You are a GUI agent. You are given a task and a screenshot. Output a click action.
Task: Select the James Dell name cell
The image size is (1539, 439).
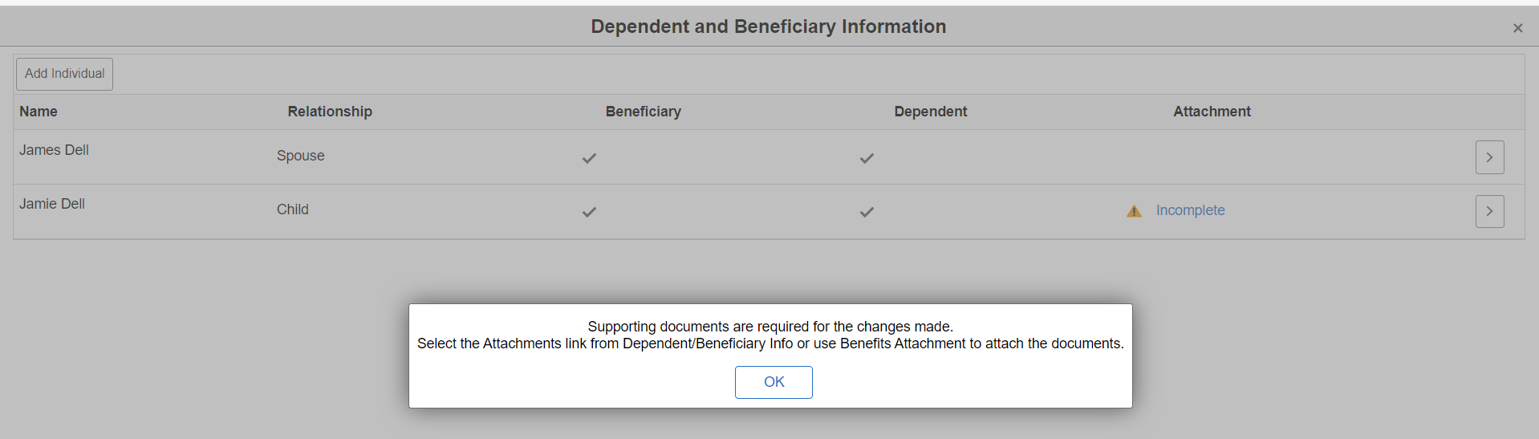click(x=54, y=150)
